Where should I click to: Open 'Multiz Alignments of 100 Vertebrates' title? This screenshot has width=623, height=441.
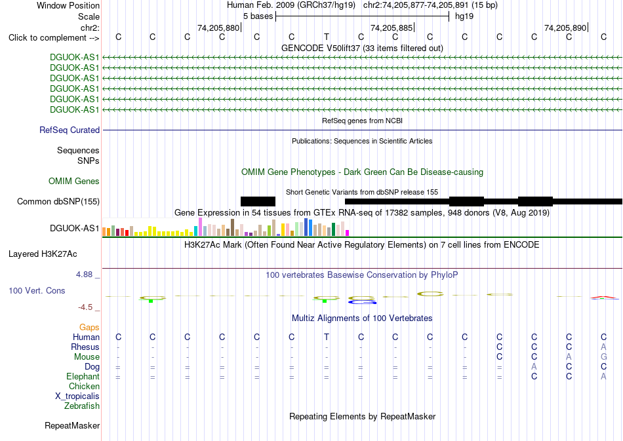click(x=362, y=318)
